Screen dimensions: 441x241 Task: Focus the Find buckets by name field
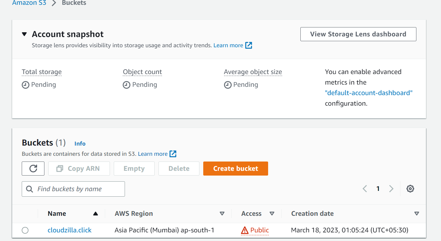73,189
